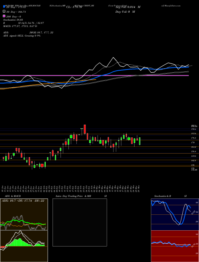The image size is (199, 262).
Task: Click the last green candlestick on the chart
Action: pyautogui.click(x=140, y=141)
